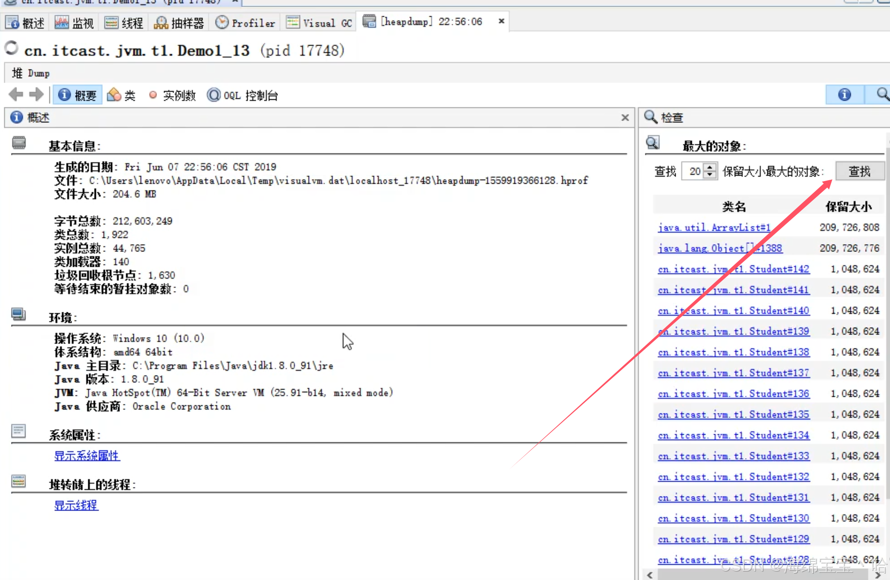Open the 显示线程 threads link
Viewport: 890px width, 580px height.
coord(76,505)
